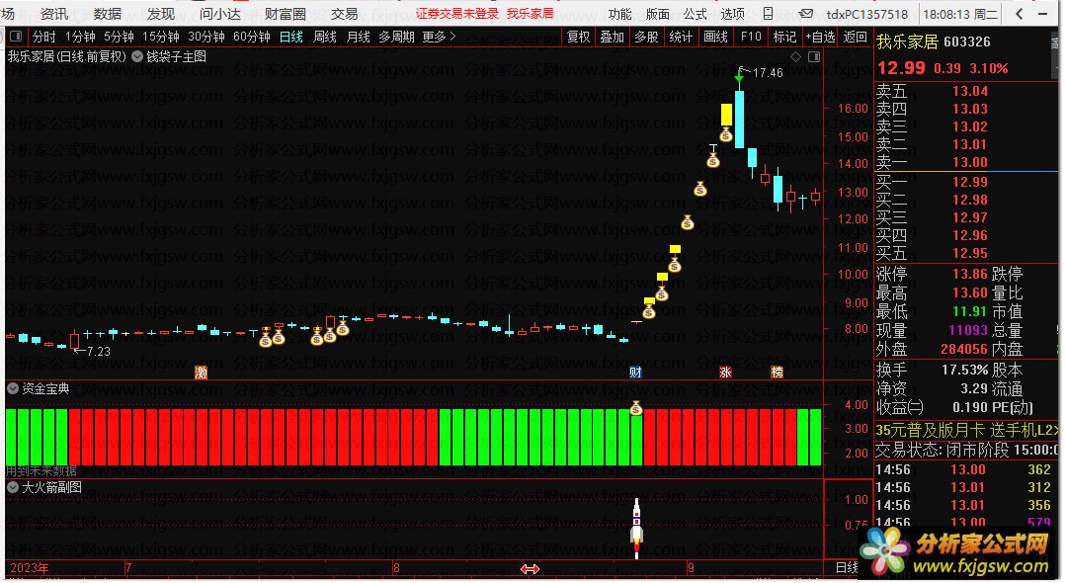Click the 卖一 price 13.00
The image size is (1065, 583).
pyautogui.click(x=970, y=162)
